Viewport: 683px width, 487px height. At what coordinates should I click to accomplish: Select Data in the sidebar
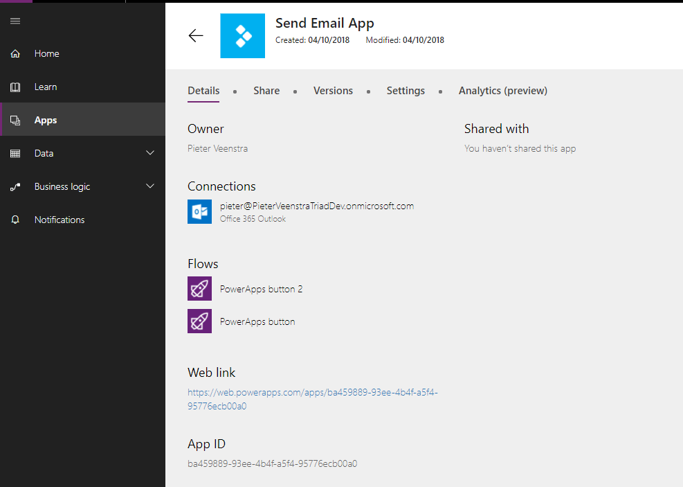coord(83,153)
